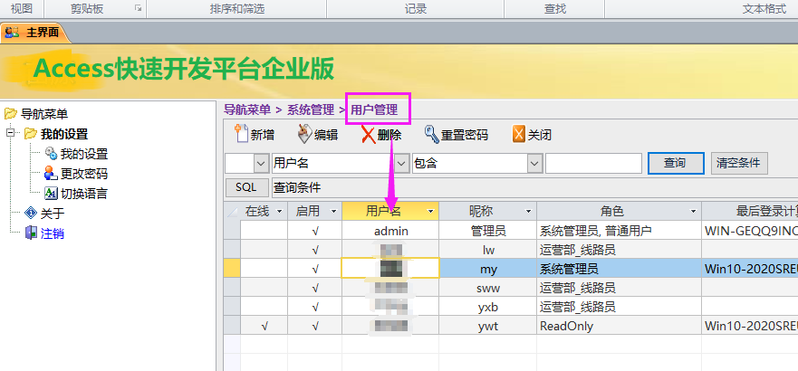Open the 包含 operator dropdown

pos(534,163)
